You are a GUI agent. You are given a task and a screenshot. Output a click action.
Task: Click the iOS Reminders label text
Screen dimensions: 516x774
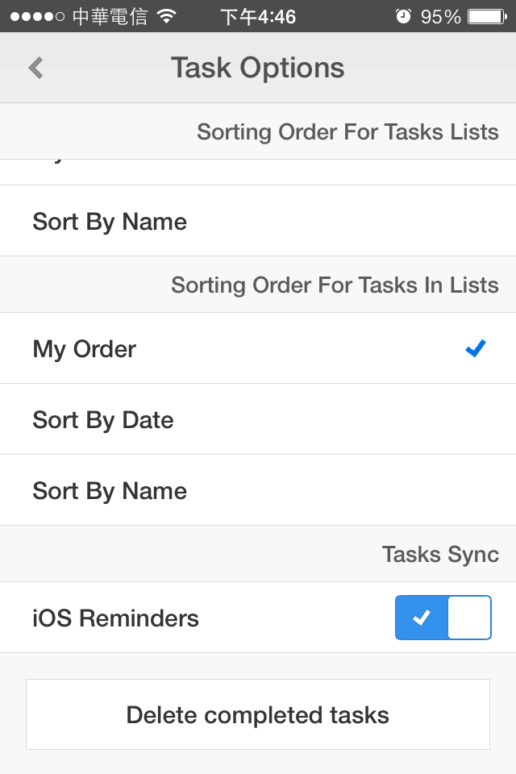pyautogui.click(x=115, y=618)
